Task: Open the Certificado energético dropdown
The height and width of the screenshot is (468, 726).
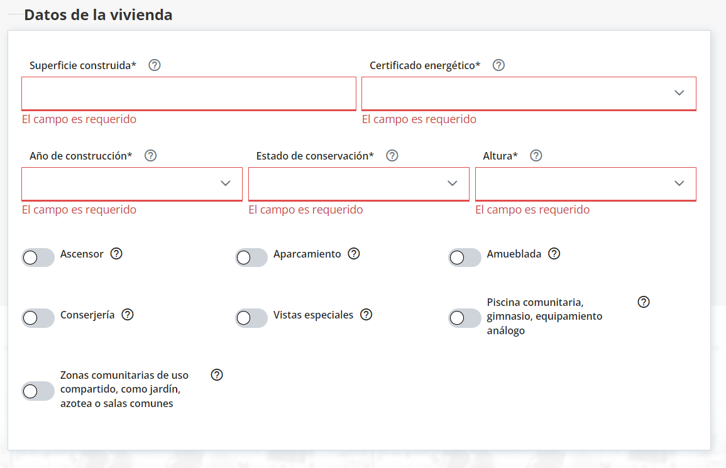Action: pos(679,92)
